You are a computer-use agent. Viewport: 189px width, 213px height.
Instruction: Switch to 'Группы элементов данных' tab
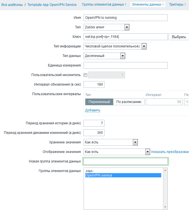coord(104,4)
